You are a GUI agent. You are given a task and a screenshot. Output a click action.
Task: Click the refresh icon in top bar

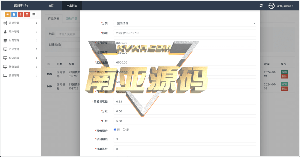261,6
